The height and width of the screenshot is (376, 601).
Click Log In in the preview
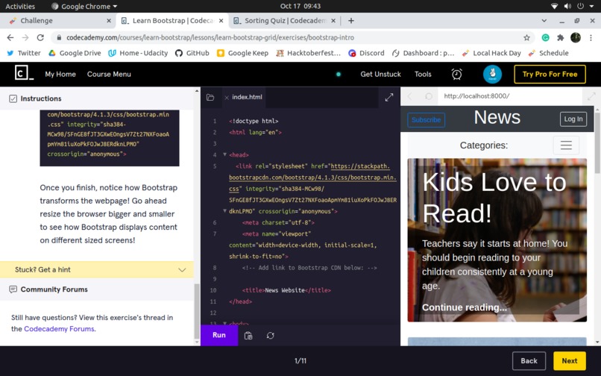click(573, 119)
